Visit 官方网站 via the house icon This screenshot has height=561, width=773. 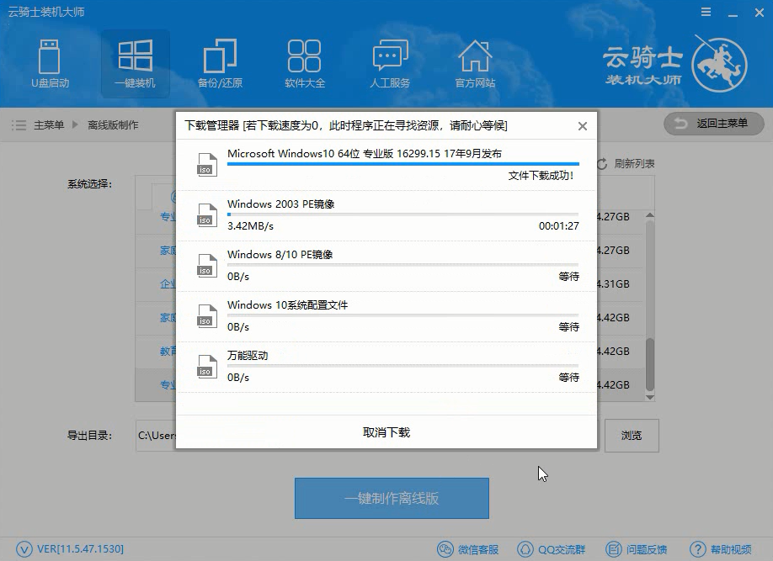coord(475,64)
